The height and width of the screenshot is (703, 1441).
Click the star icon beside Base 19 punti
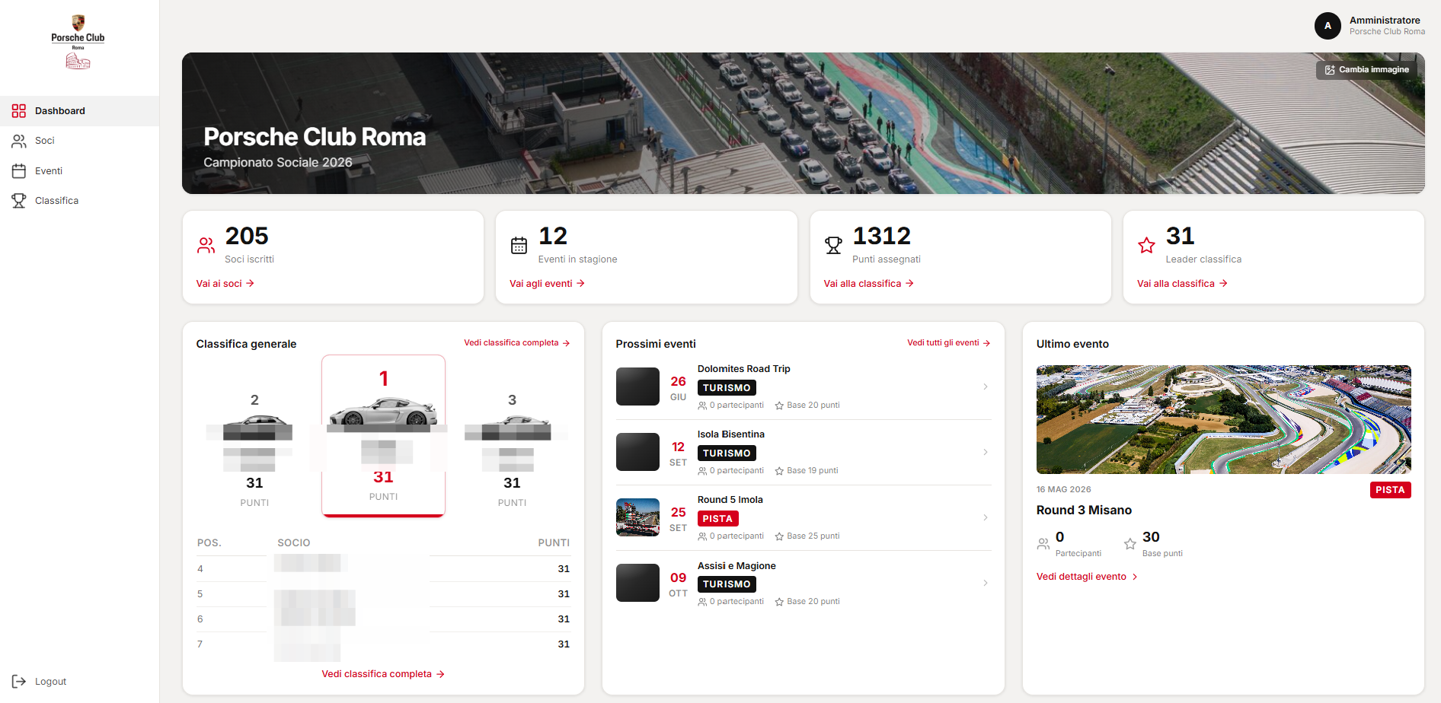779,471
